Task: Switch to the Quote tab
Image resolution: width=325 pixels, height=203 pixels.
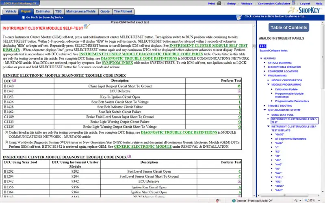Action: click(x=105, y=11)
